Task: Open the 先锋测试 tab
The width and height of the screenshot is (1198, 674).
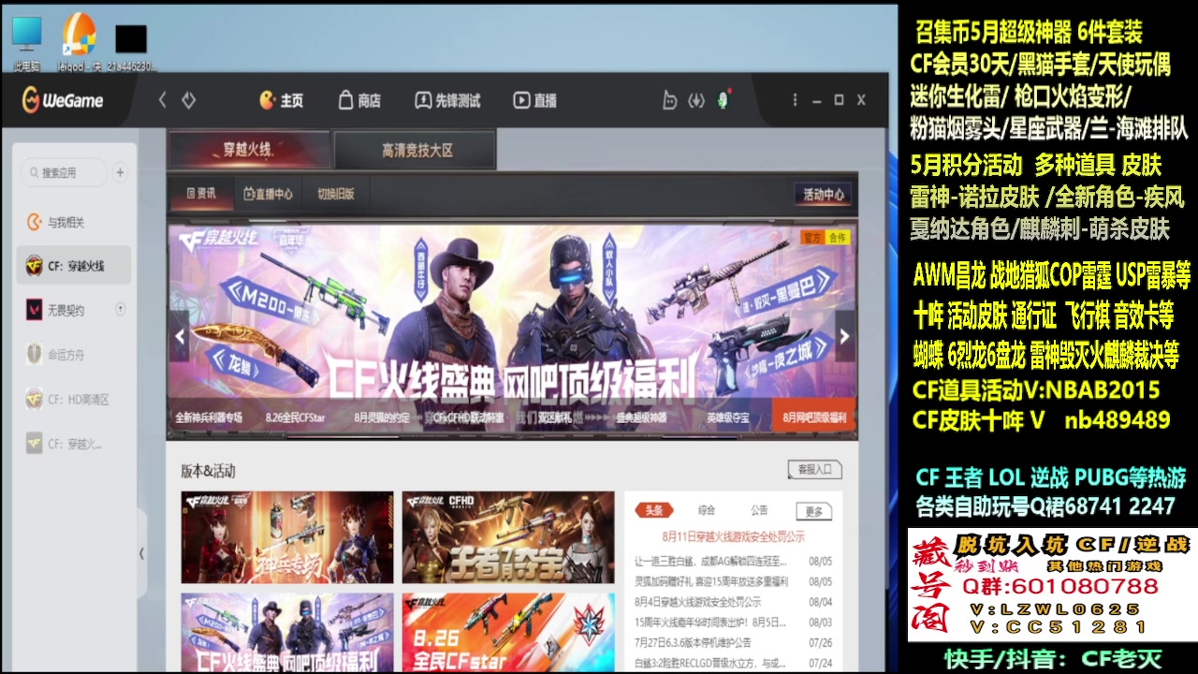Action: pyautogui.click(x=447, y=100)
